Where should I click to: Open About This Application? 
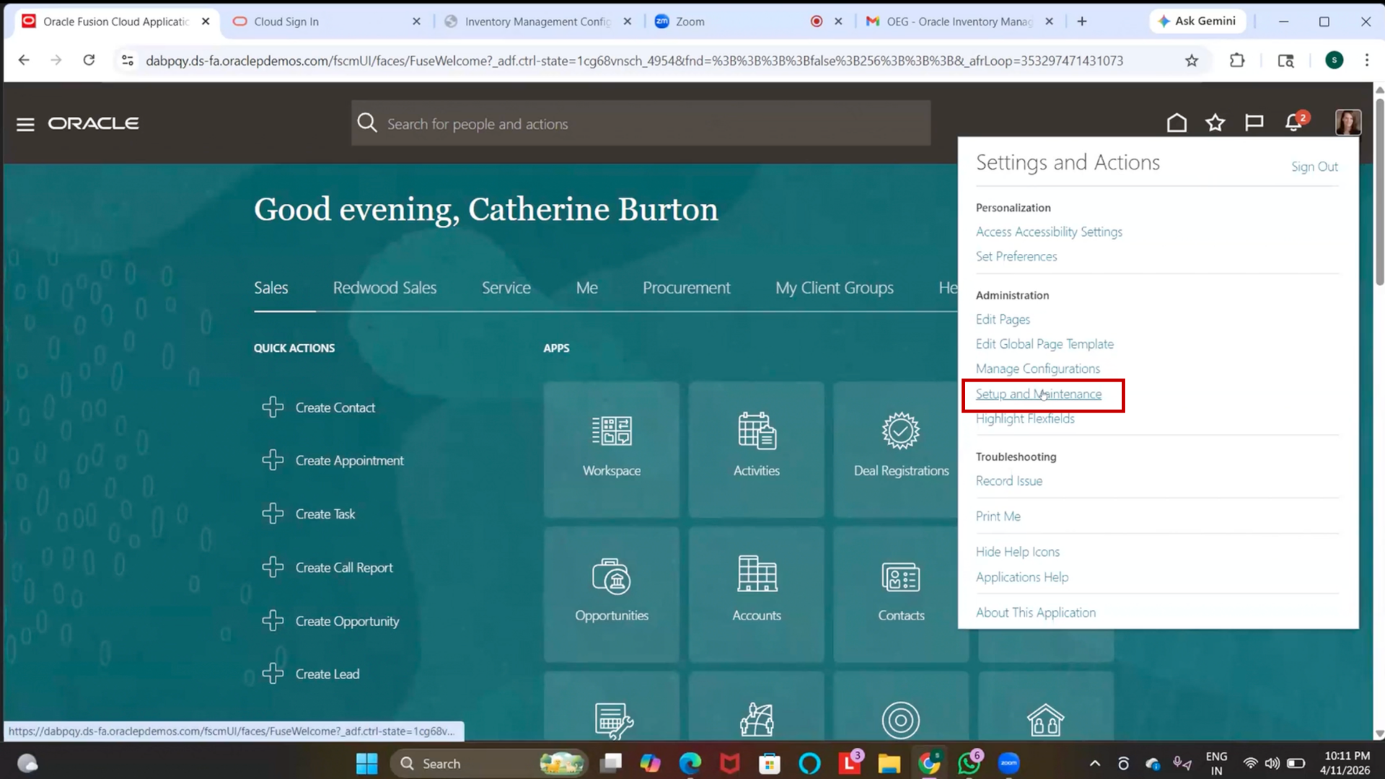[1035, 612]
